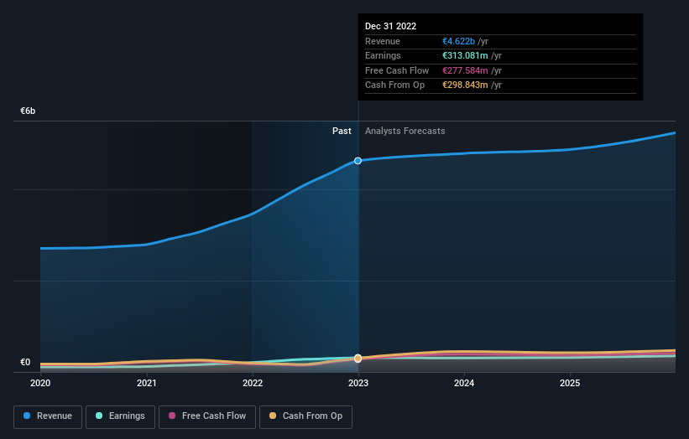Toggle the Revenue legend button
The width and height of the screenshot is (689, 439).
point(48,416)
